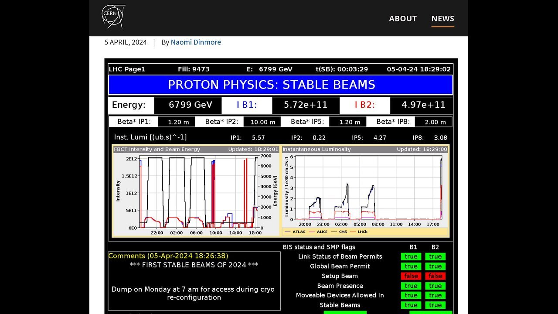This screenshot has width=558, height=314.
Task: Click B2 Link Status of Beam Permits flag
Action: tap(436, 256)
